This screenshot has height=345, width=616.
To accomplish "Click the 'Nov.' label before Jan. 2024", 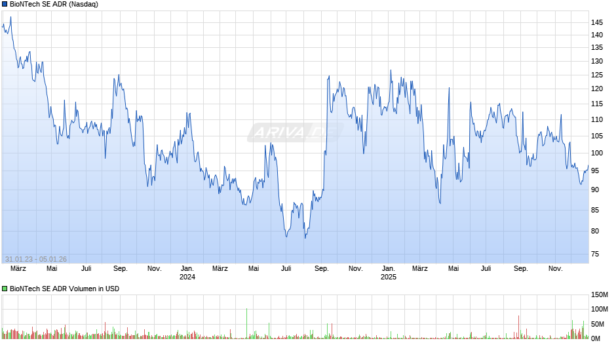I will click(x=155, y=268).
